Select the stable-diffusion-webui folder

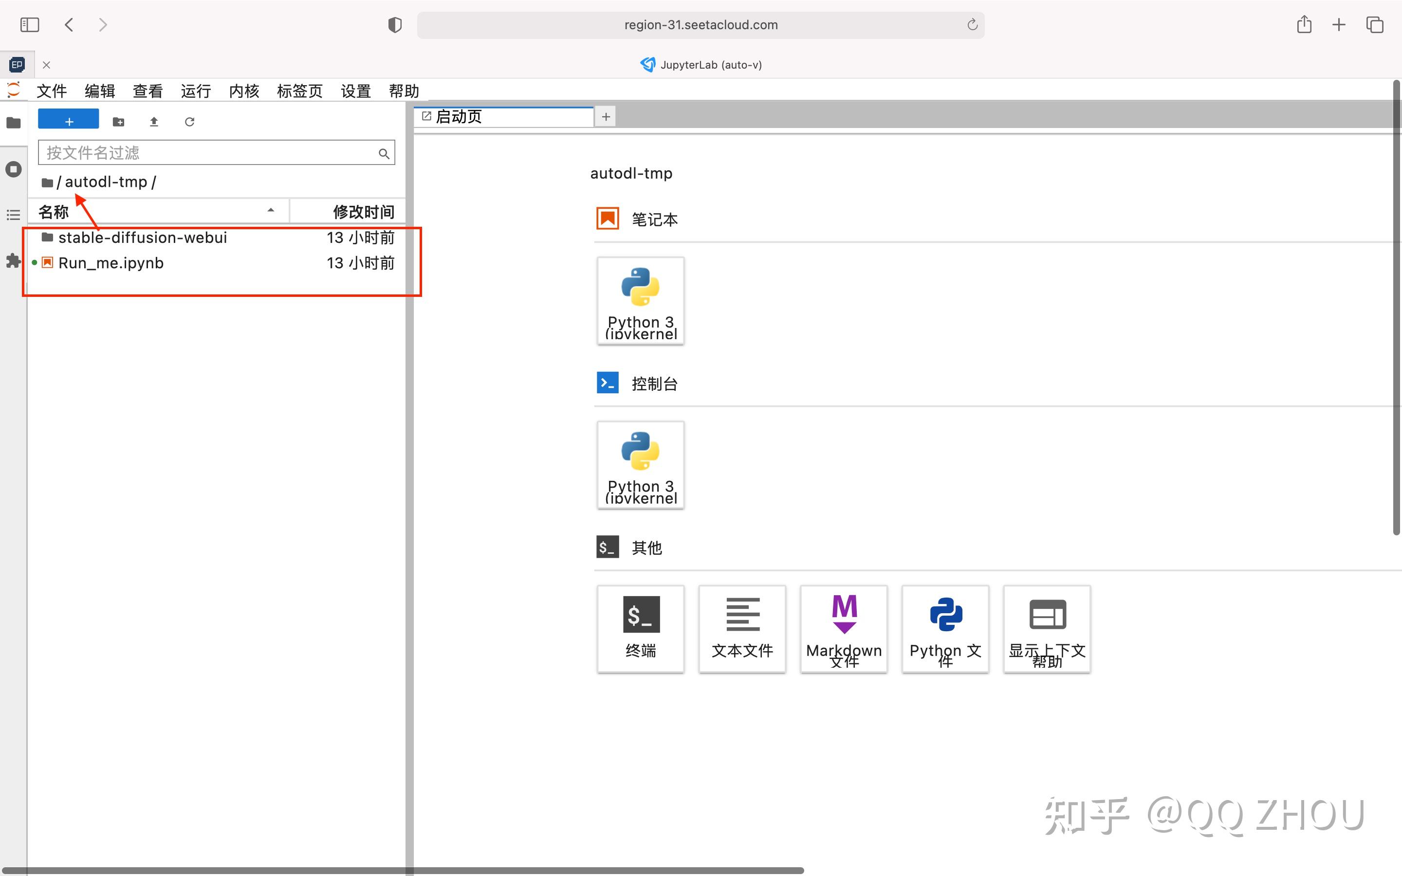(217, 237)
